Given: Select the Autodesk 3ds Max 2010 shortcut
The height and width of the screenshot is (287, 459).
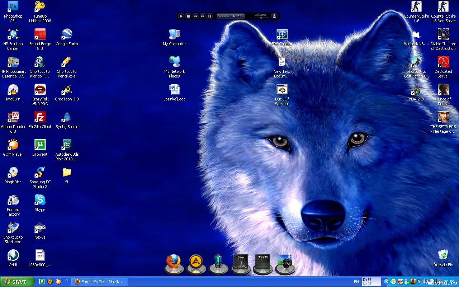Looking at the screenshot, I should [x=67, y=145].
